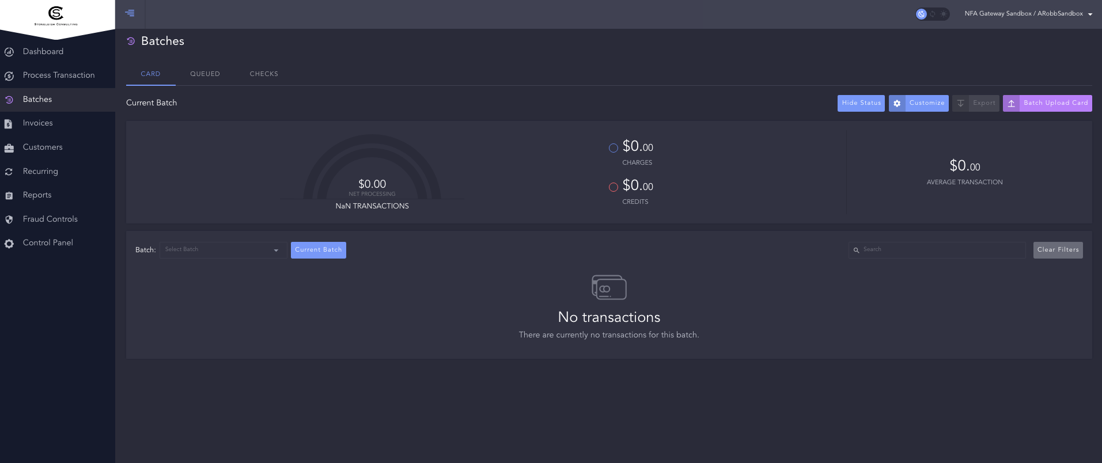1102x463 pixels.
Task: Switch to the QUEUED tab
Action: click(x=205, y=74)
